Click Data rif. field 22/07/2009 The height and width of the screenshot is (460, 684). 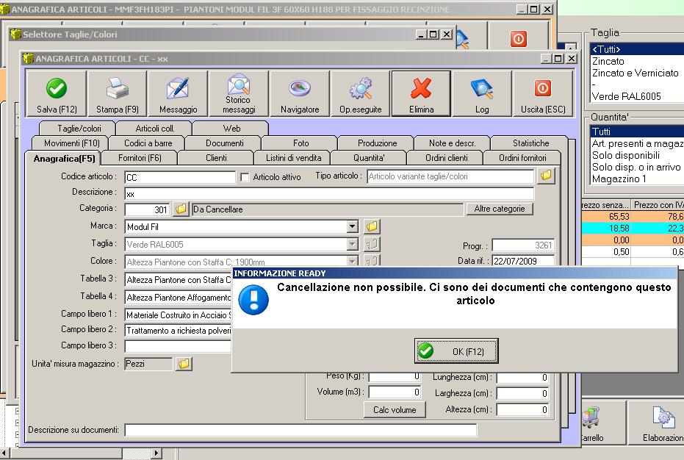pos(523,261)
